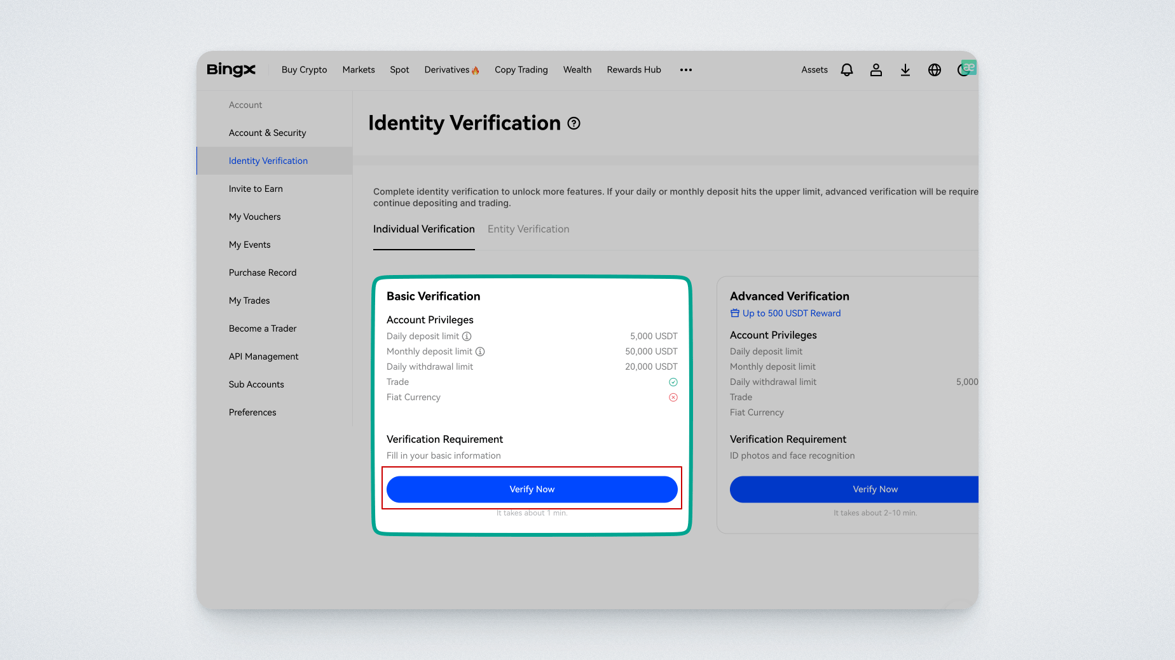Open the notifications bell
Viewport: 1175px width, 660px height.
846,70
